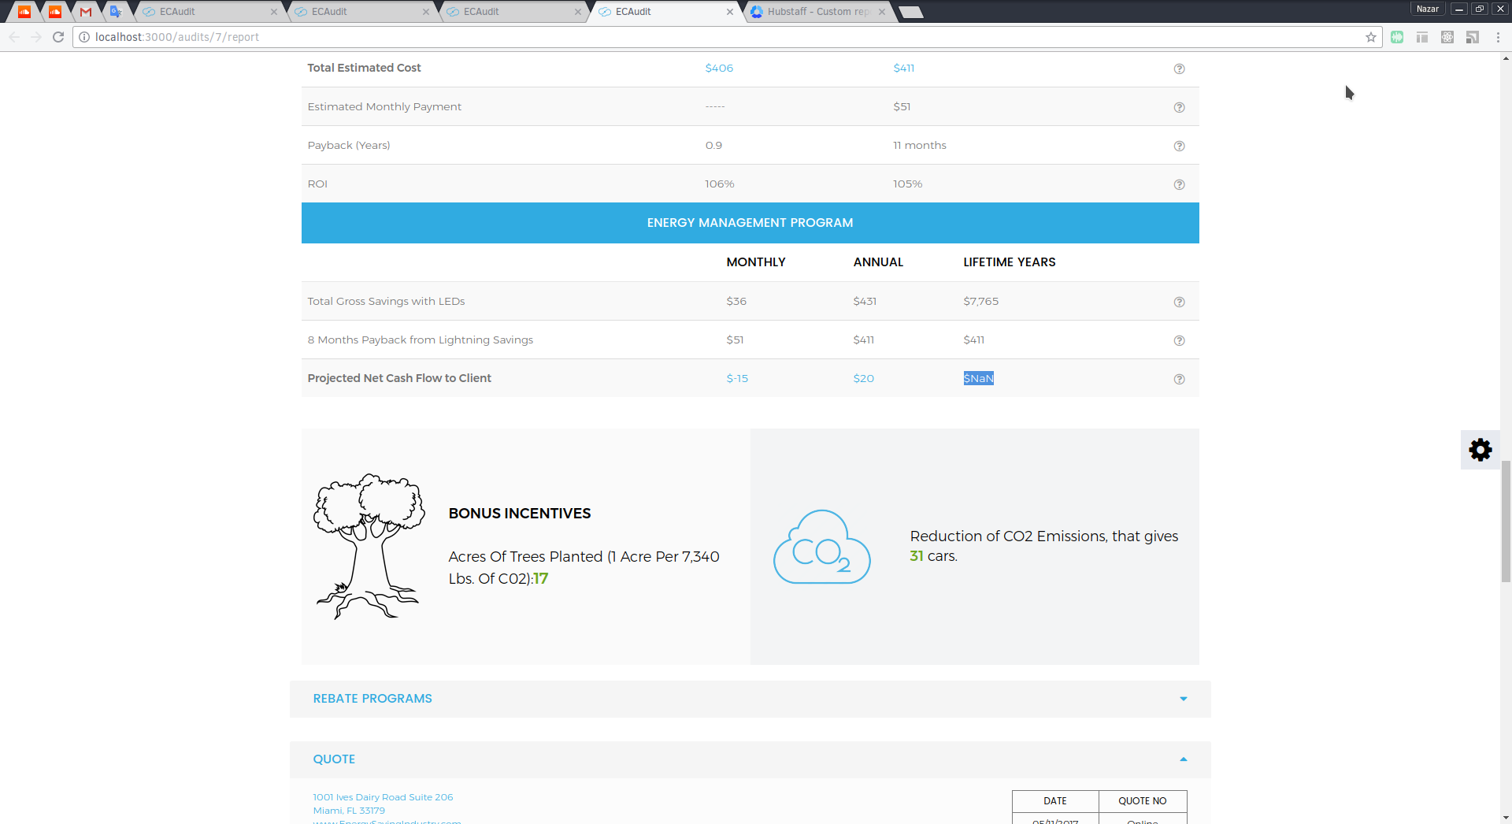Open the Gmail pinned tab
Image resolution: width=1512 pixels, height=824 pixels.
pos(85,12)
